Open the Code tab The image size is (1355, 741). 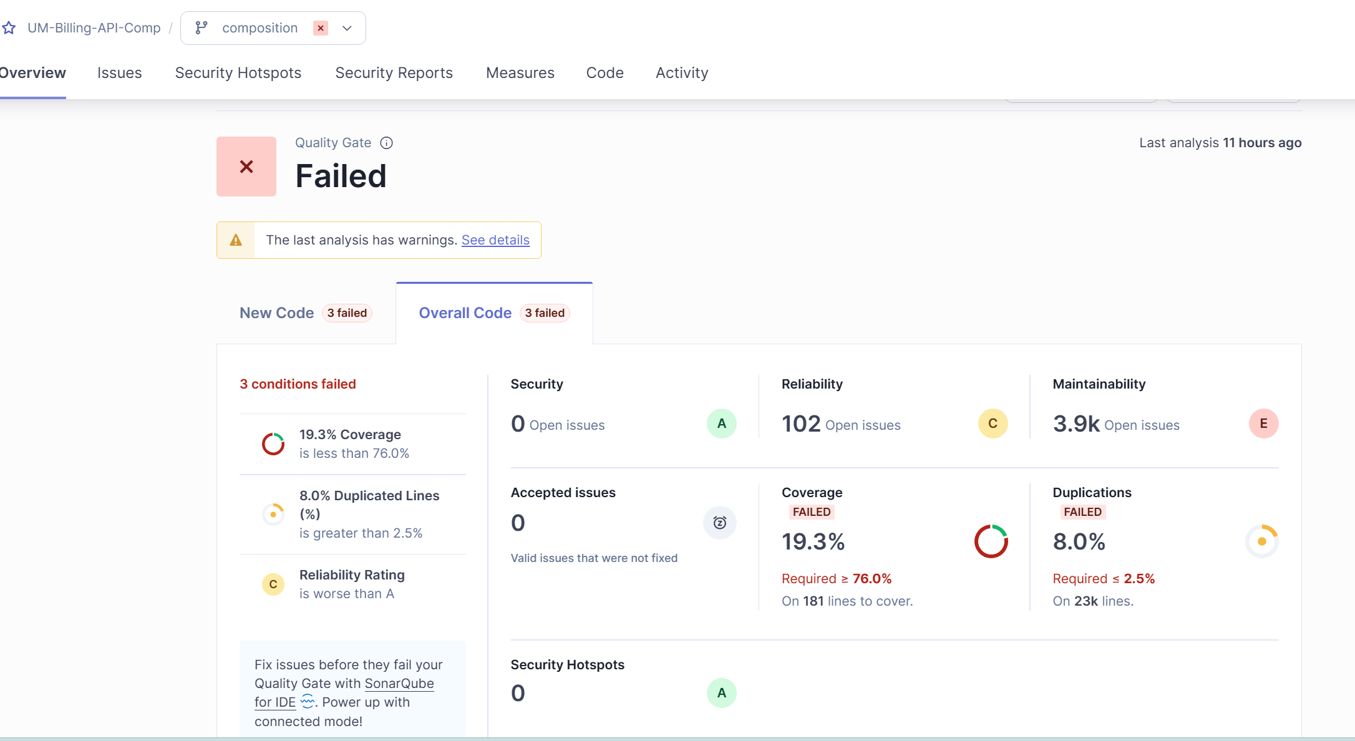(x=605, y=73)
